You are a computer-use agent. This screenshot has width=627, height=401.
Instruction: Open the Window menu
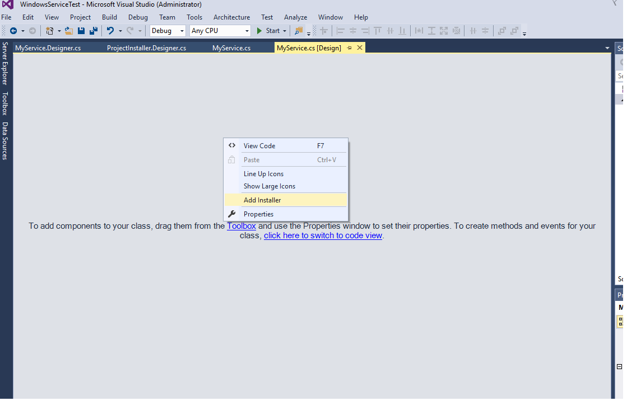tap(330, 17)
